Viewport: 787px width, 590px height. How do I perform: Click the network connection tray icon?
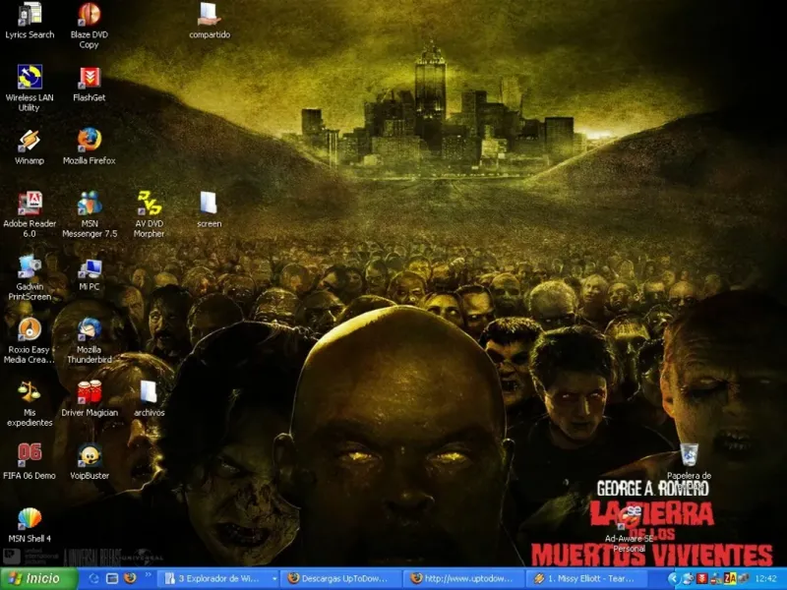715,578
